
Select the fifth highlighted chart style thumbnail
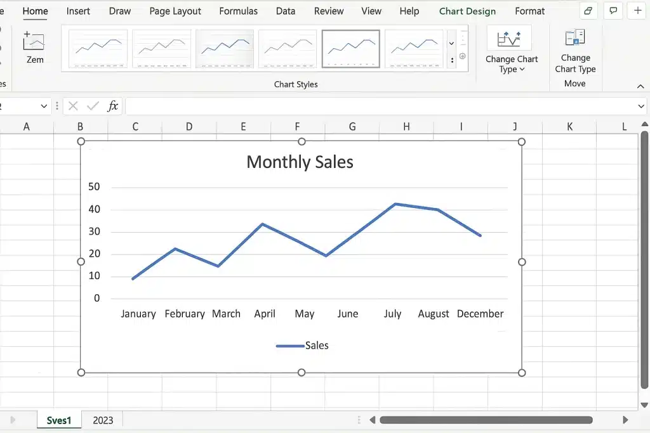(x=350, y=48)
